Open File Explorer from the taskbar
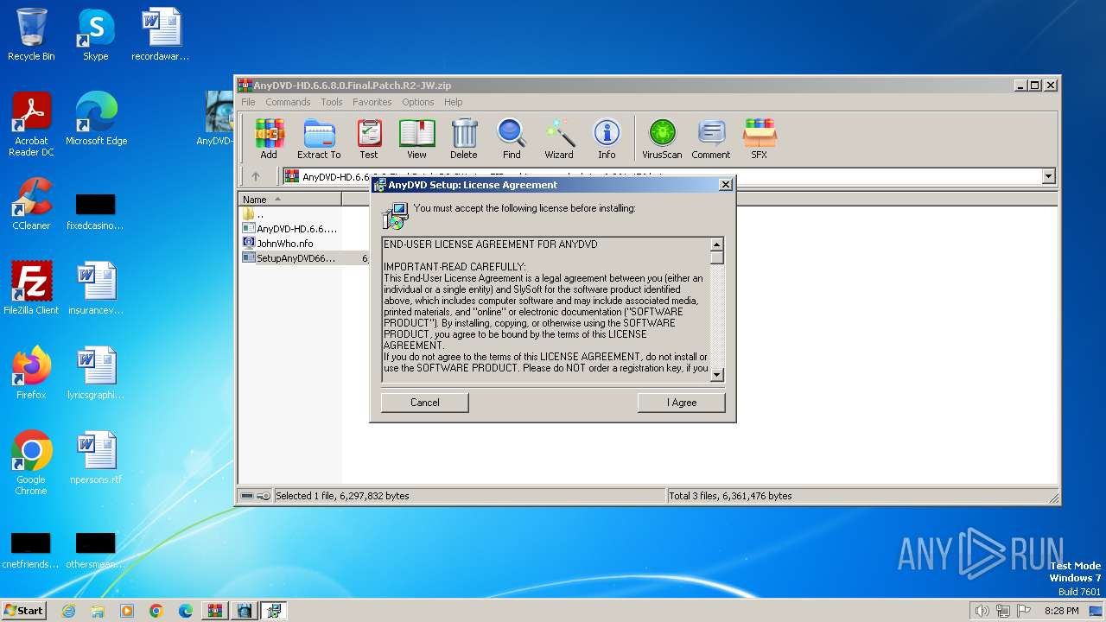The image size is (1106, 622). click(98, 611)
